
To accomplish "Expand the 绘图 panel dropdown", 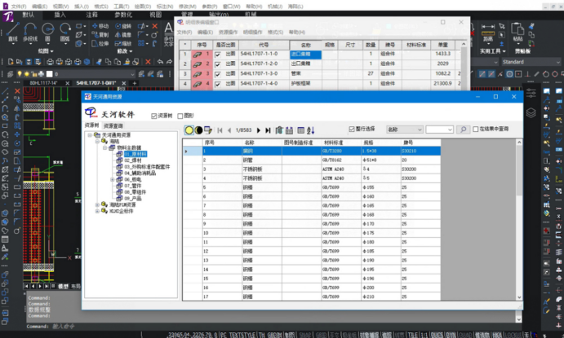I will click(x=46, y=51).
